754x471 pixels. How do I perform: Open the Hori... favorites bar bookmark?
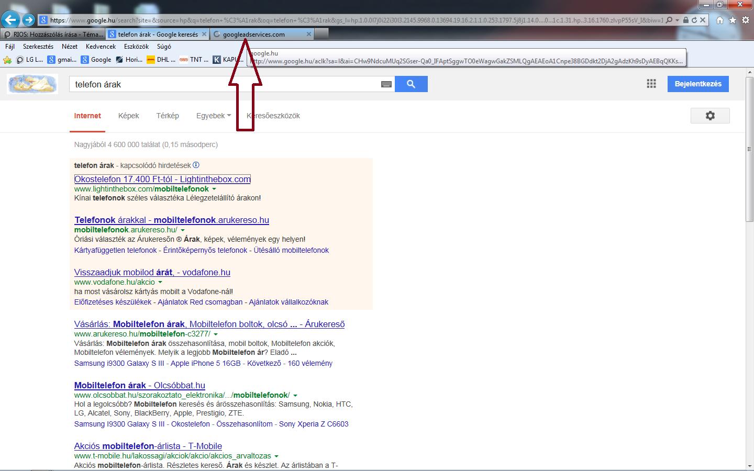pyautogui.click(x=129, y=60)
